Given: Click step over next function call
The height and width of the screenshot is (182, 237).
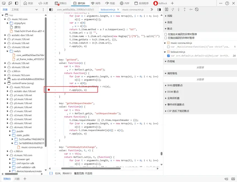Looking at the screenshot, I should [173, 10].
